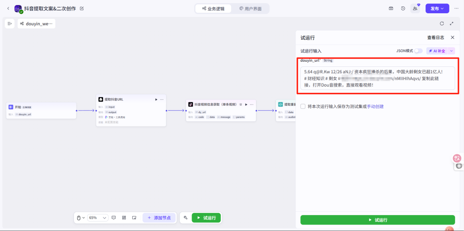Expand the AI 补全 dropdown arrow

(x=452, y=51)
